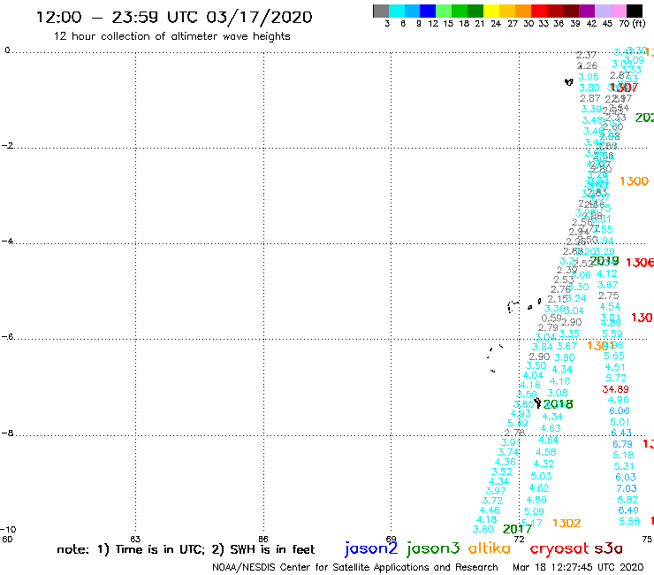This screenshot has width=654, height=575.
Task: Click the wave height value 5.72
Action: point(616,378)
